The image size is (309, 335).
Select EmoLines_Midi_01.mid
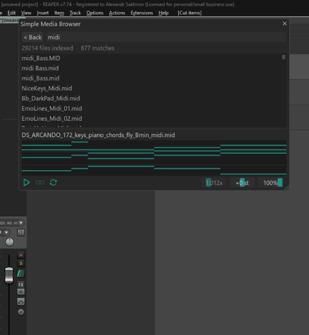(52, 108)
